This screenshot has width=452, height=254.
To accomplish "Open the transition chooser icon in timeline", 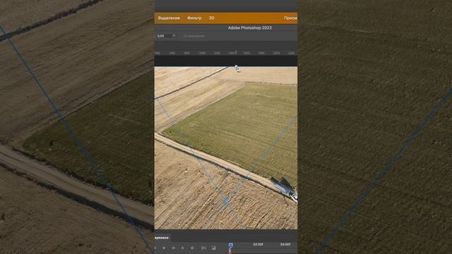I will click(213, 248).
